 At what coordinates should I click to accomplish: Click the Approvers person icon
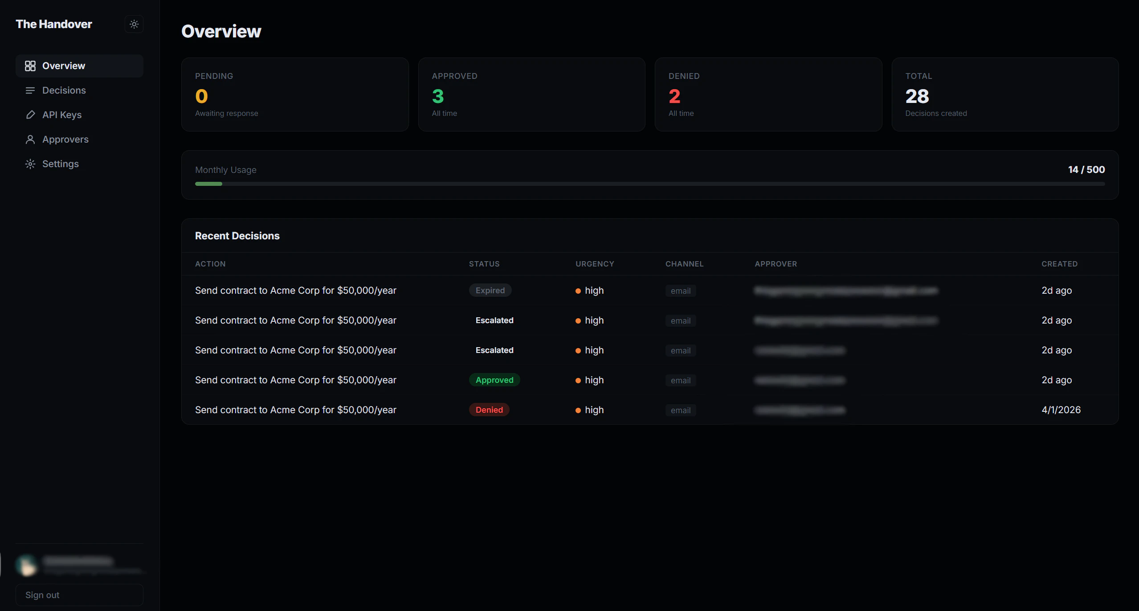coord(30,139)
